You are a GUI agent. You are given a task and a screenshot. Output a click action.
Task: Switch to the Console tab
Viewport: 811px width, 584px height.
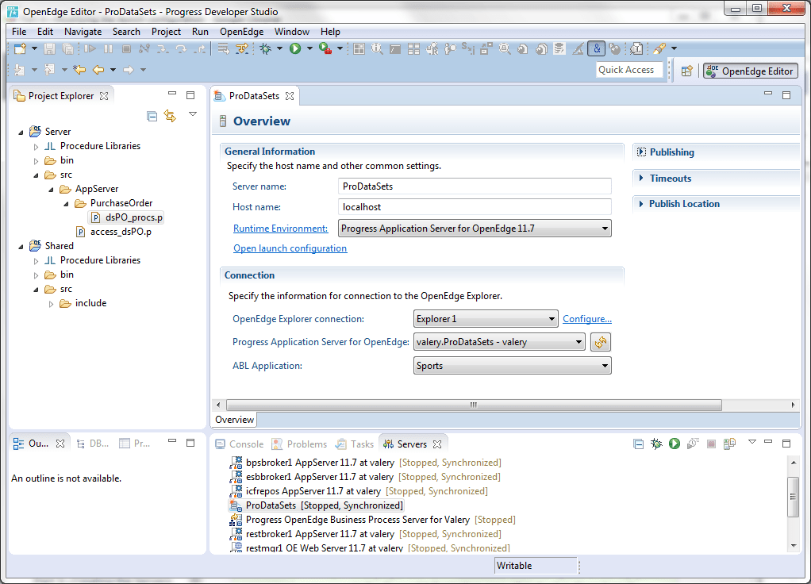pos(240,444)
